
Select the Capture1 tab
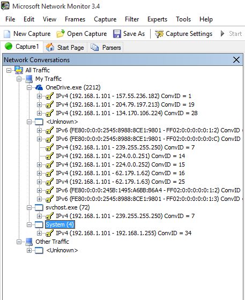(21, 47)
